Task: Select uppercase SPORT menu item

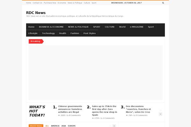Action: (x=97, y=27)
